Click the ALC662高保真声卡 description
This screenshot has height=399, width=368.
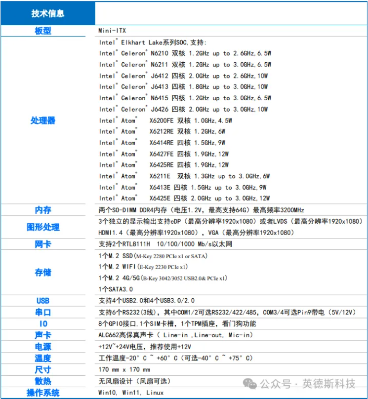pyautogui.click(x=175, y=335)
